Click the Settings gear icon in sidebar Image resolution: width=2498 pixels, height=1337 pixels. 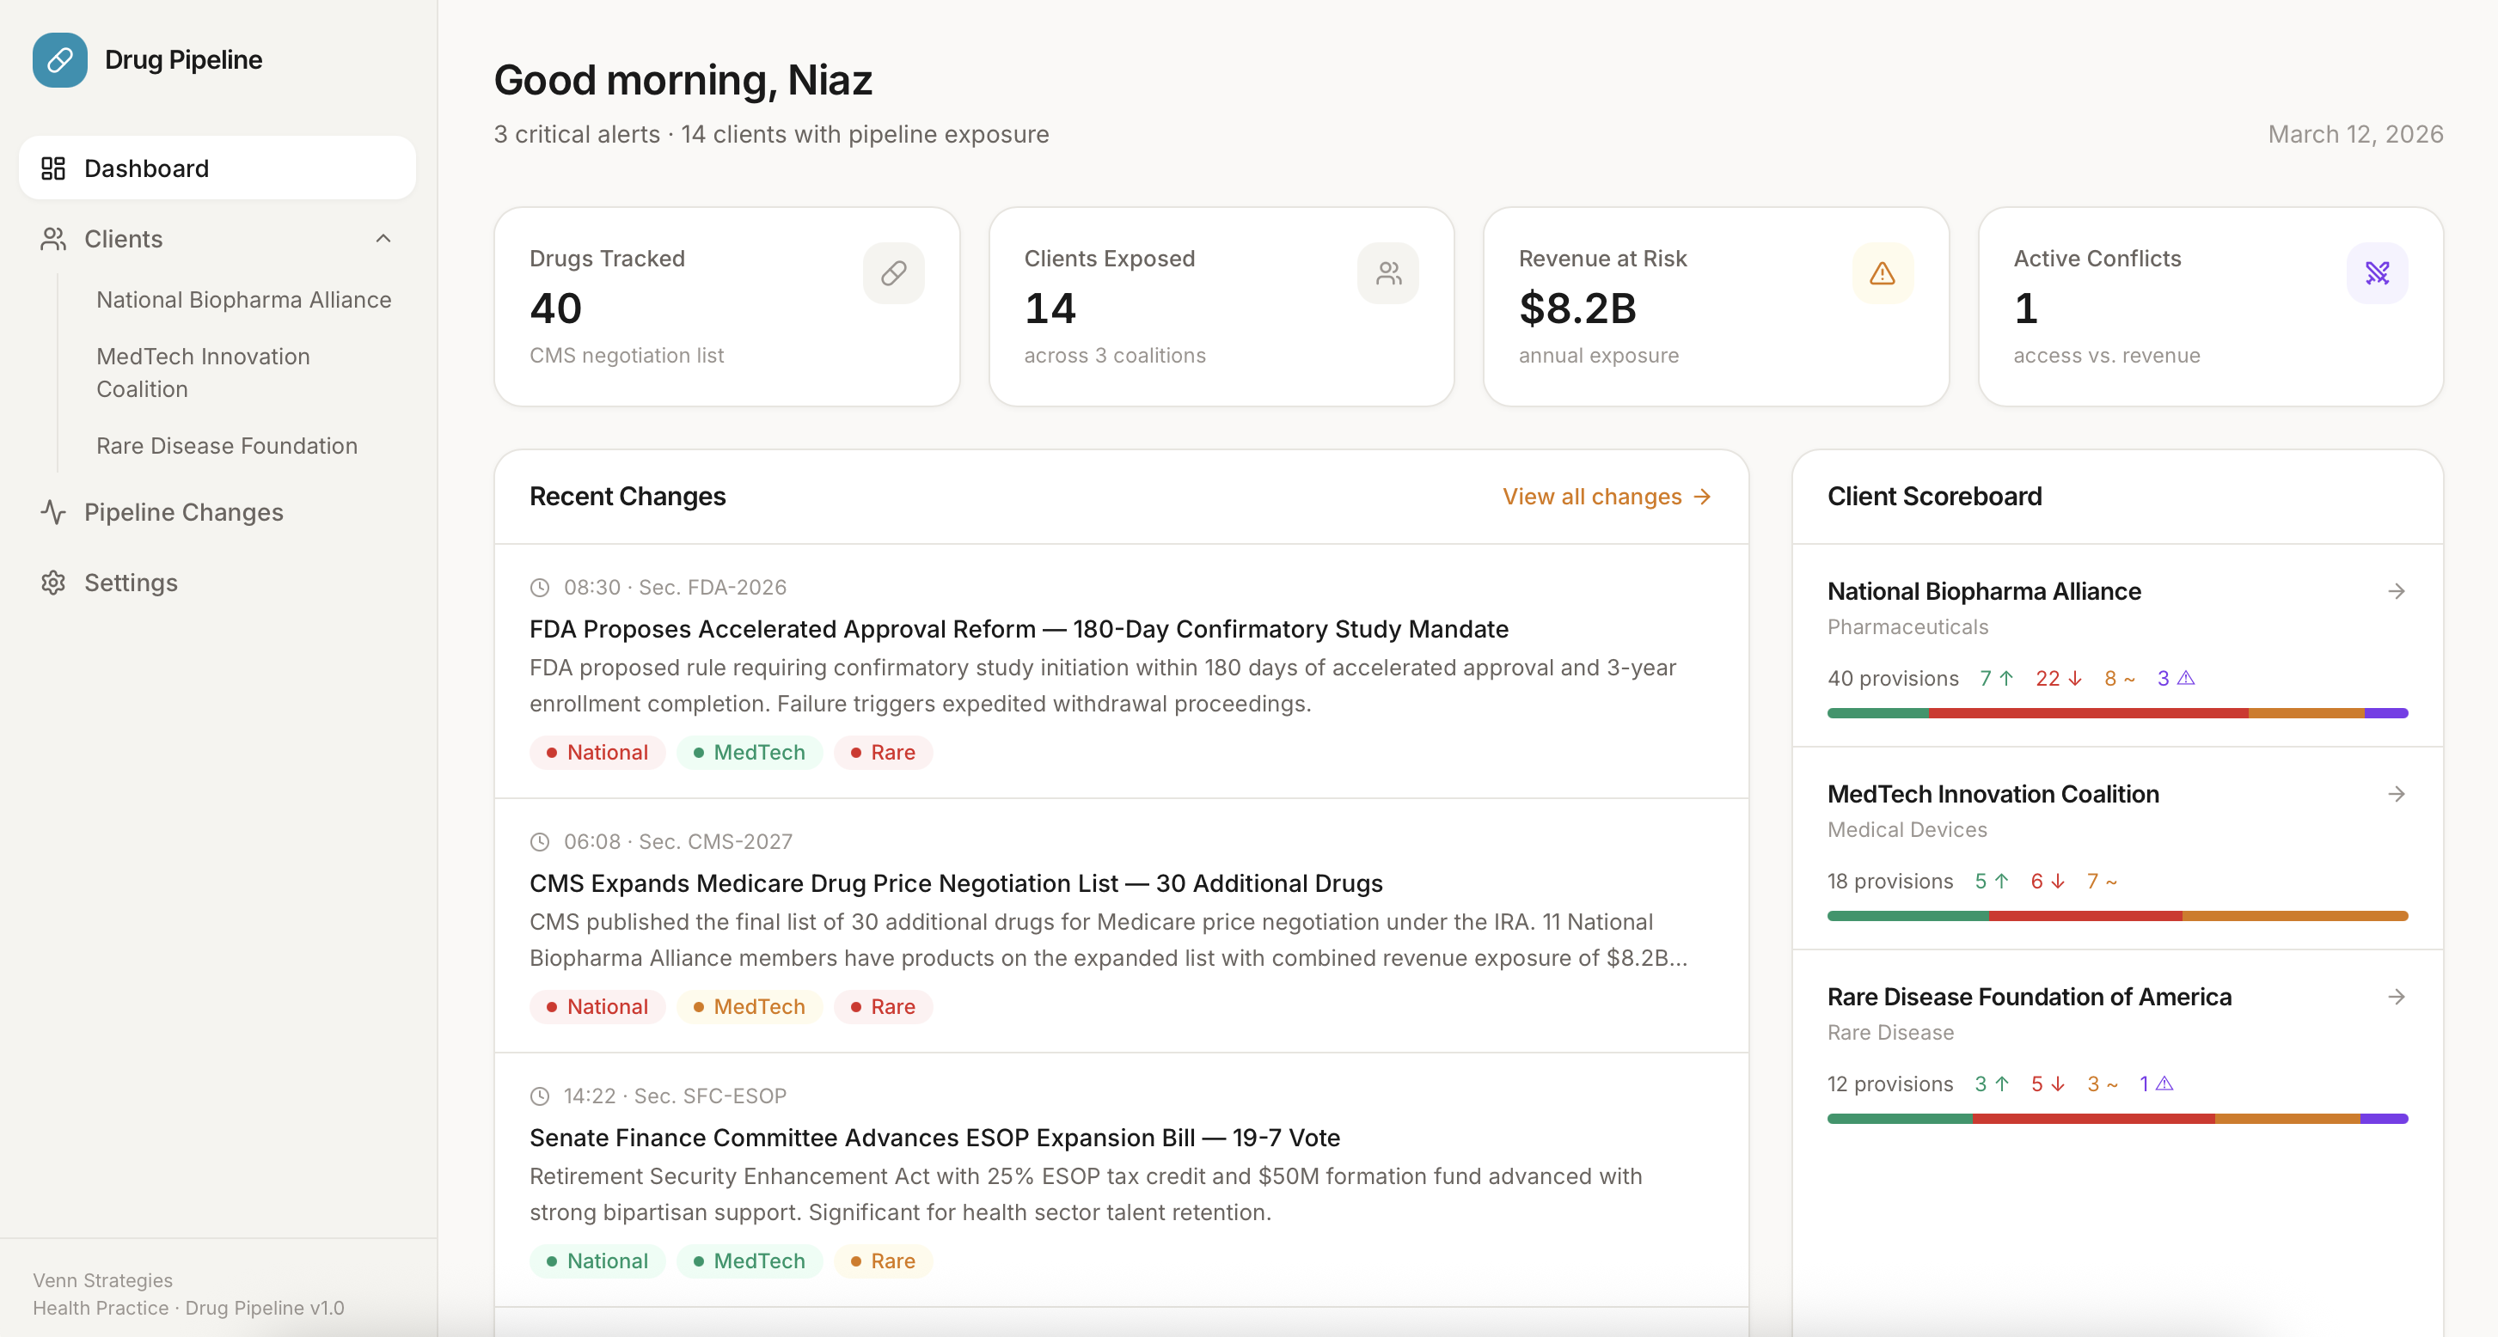53,583
